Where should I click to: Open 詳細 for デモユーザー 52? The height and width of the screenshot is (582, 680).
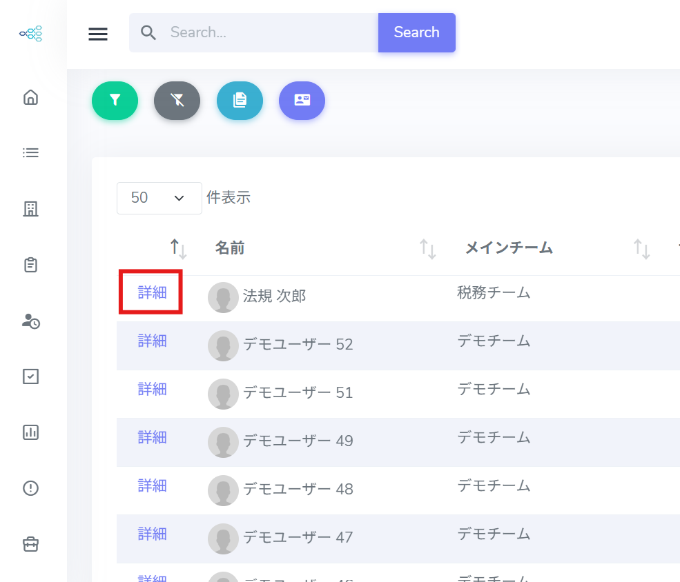tap(152, 341)
